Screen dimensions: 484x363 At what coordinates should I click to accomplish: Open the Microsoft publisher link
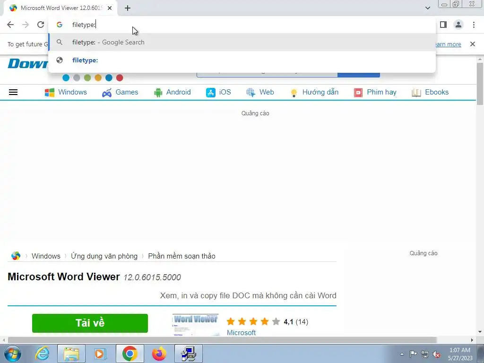[x=241, y=333]
